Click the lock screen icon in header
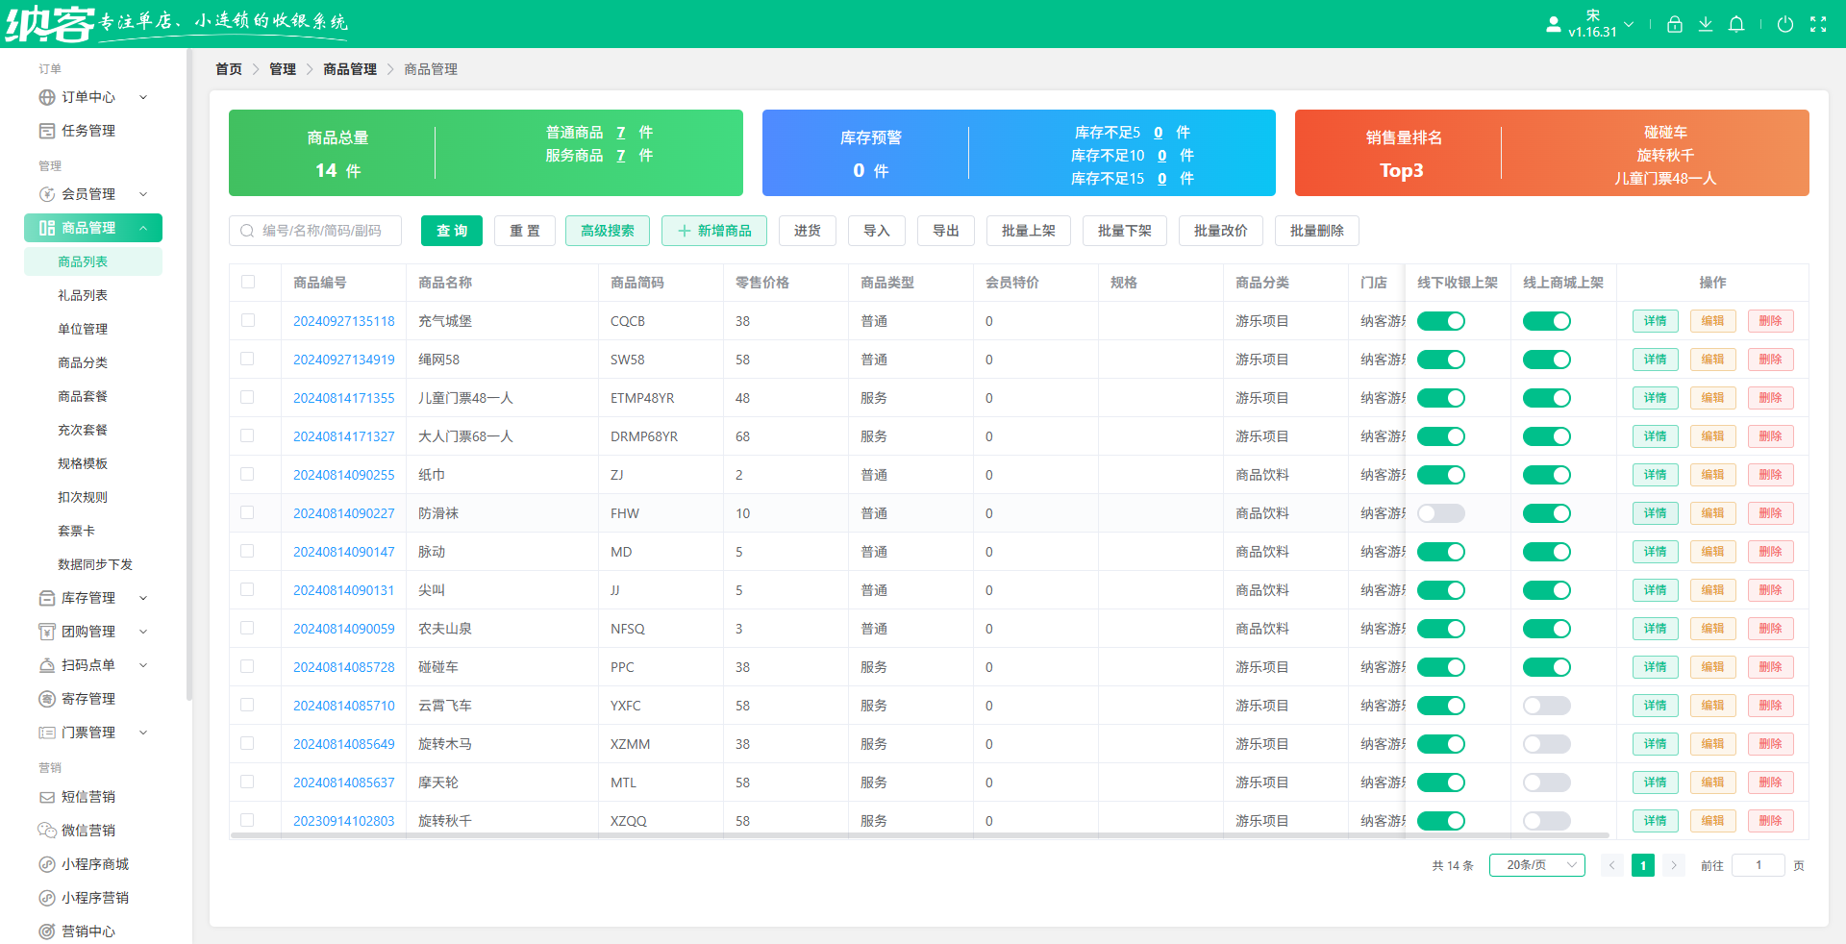Screen dimensions: 1846x944 [x=1674, y=25]
